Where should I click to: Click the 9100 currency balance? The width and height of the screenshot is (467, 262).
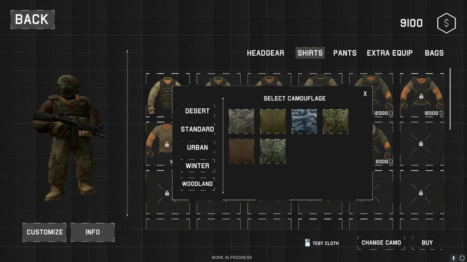click(x=411, y=23)
